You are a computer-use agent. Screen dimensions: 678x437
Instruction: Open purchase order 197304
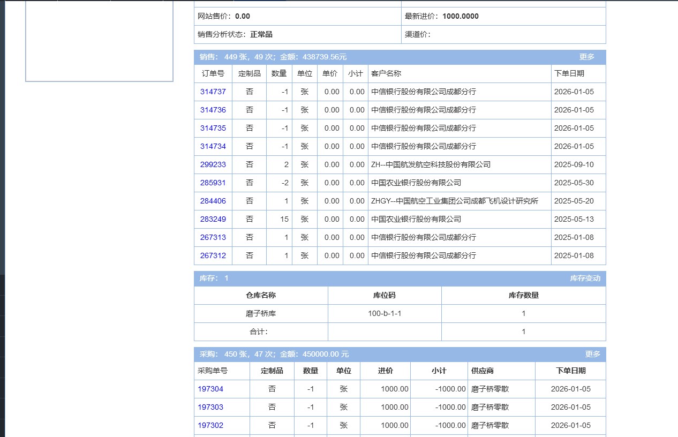[210, 389]
